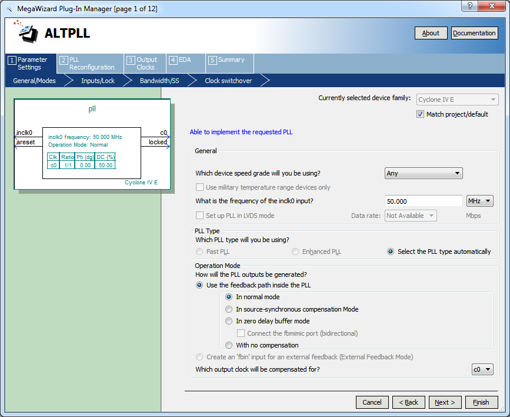510x417 pixels.
Task: Click the 'areset' port label
Action: tap(25, 142)
